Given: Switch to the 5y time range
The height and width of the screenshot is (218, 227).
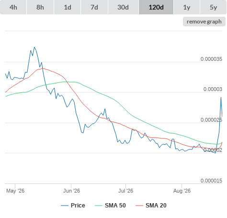Looking at the screenshot, I should click(213, 7).
